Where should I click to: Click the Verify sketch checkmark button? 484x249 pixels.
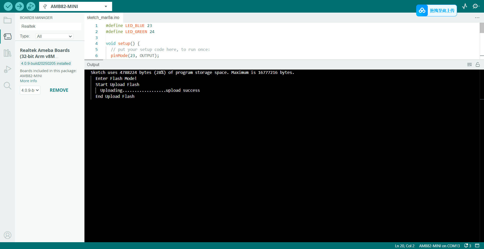tap(8, 6)
